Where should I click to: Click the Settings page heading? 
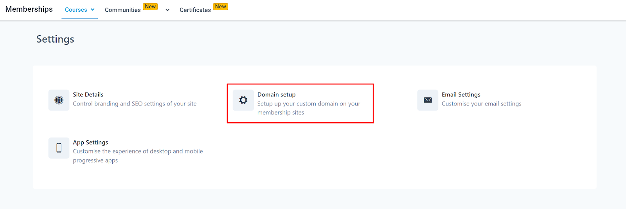55,39
